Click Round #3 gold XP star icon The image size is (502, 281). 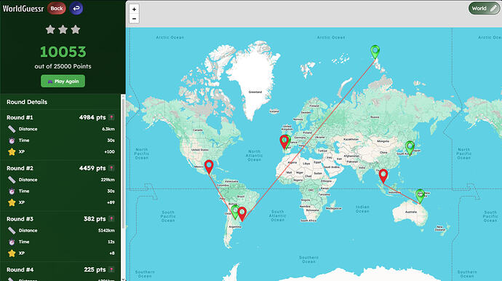(12, 253)
